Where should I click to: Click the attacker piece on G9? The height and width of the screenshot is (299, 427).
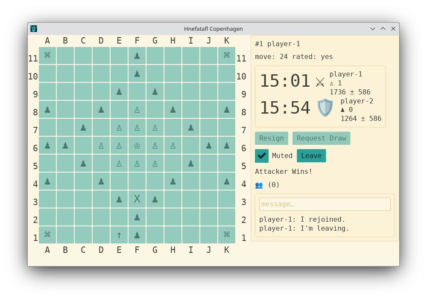(x=155, y=92)
